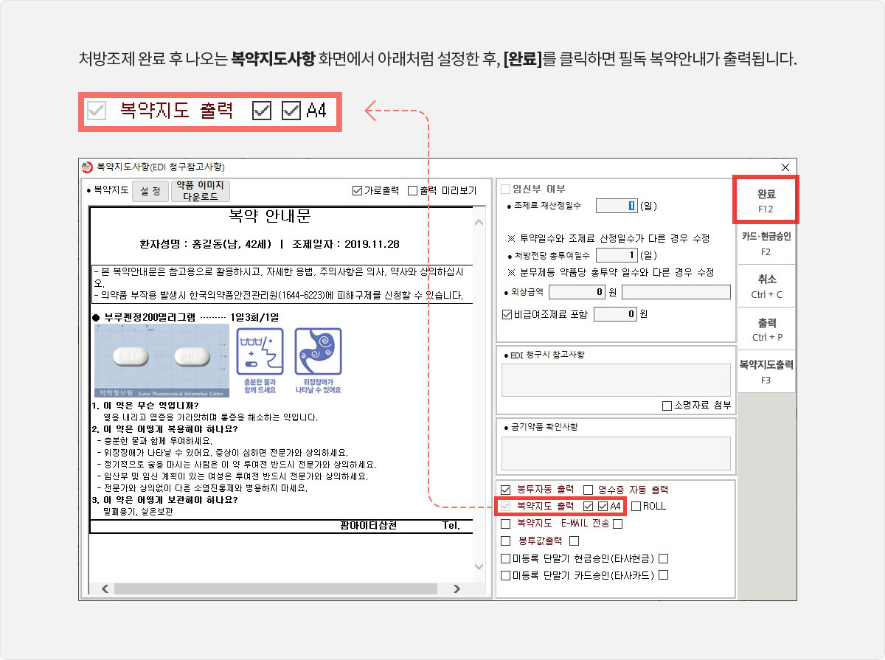Open 설정 for 복약지도
The width and height of the screenshot is (885, 660).
[150, 191]
